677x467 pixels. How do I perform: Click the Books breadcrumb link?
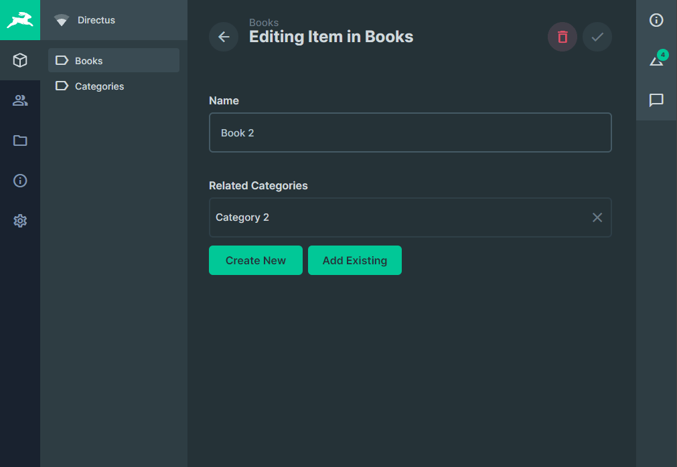click(263, 23)
